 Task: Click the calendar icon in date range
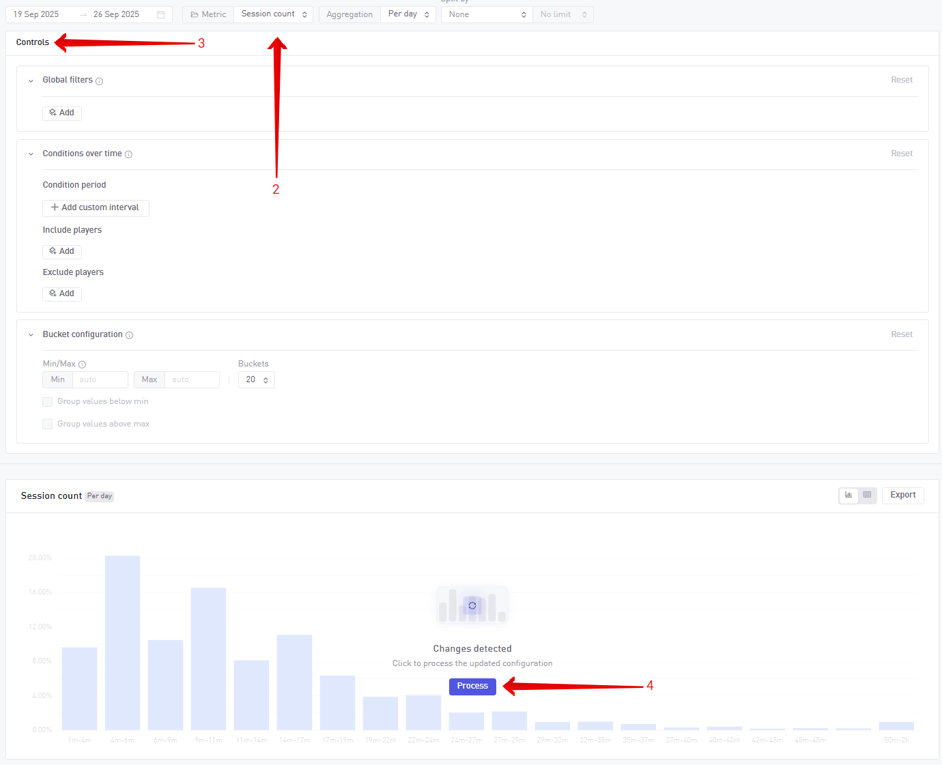click(160, 14)
